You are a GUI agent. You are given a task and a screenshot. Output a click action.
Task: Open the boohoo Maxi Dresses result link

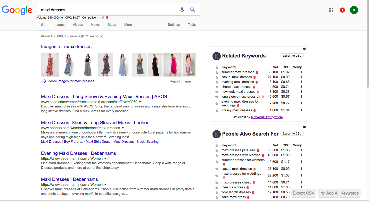tap(95, 123)
